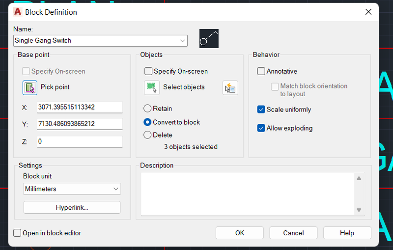Viewport: 393px width, 250px height.
Task: Click the Cancel button
Action: coord(293,233)
